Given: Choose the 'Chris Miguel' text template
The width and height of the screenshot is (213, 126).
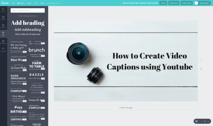Looking at the screenshot, I should pos(19,98).
